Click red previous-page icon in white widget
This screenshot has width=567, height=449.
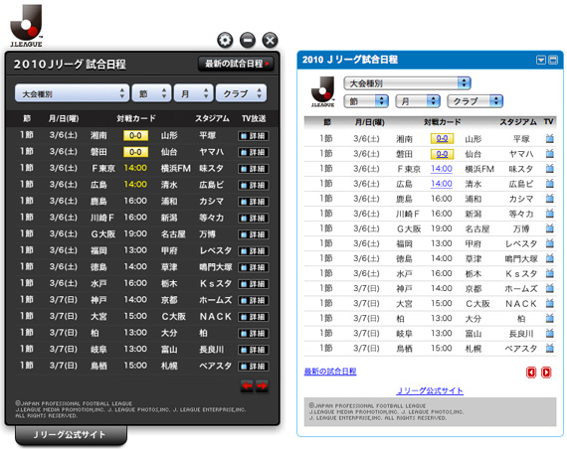click(x=531, y=373)
